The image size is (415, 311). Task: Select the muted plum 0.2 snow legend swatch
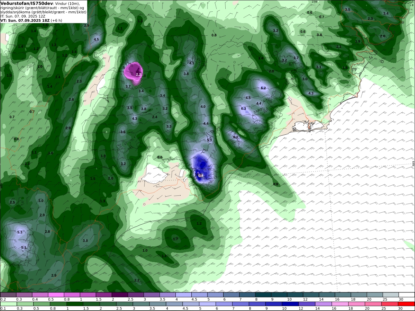(x=8, y=295)
